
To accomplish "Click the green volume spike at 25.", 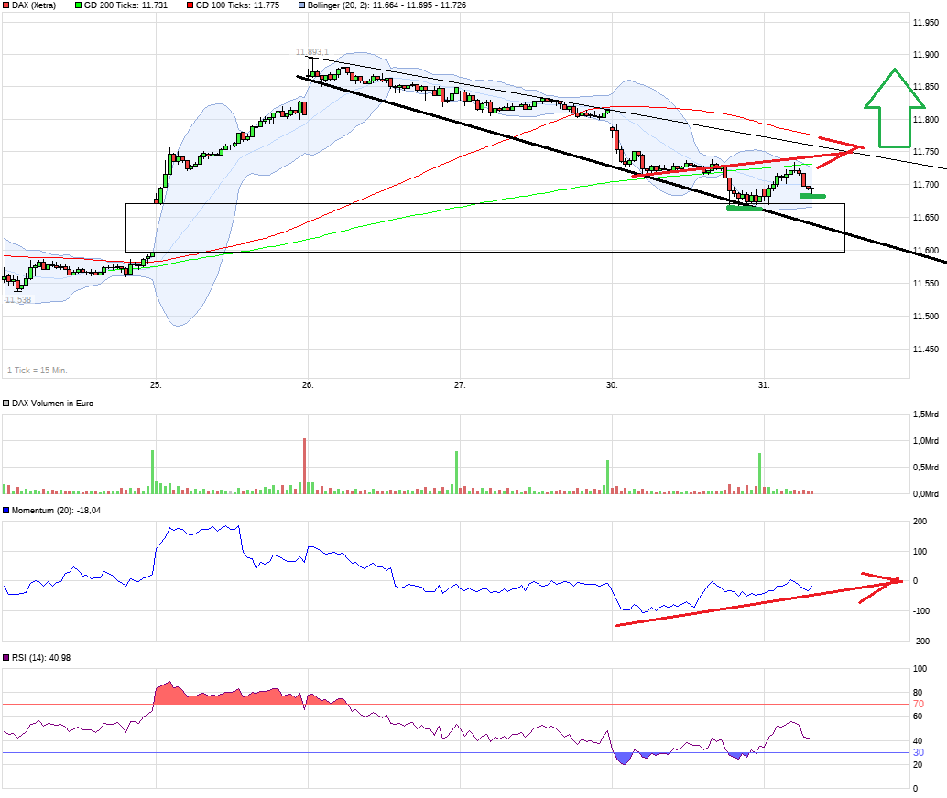I will click(152, 472).
